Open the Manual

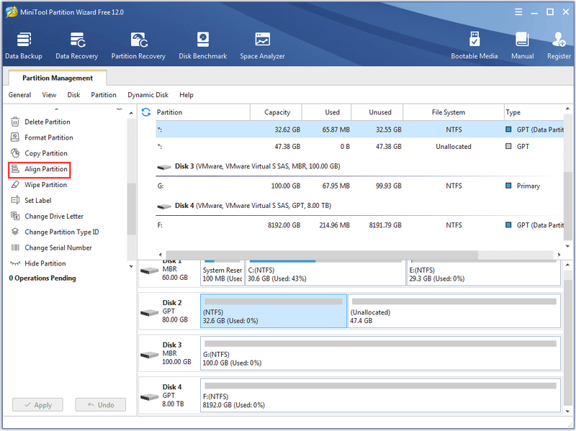point(523,46)
